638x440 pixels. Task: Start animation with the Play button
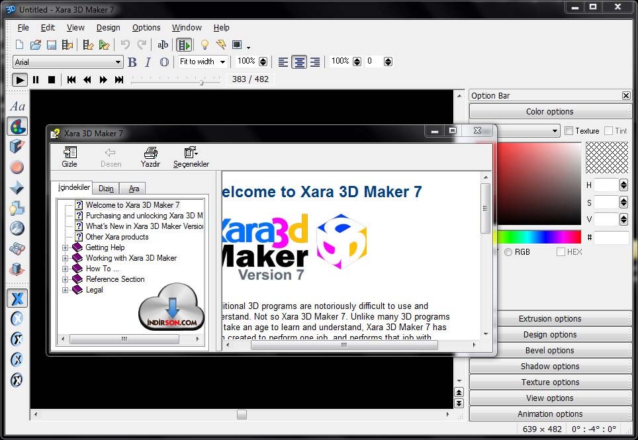tap(20, 79)
